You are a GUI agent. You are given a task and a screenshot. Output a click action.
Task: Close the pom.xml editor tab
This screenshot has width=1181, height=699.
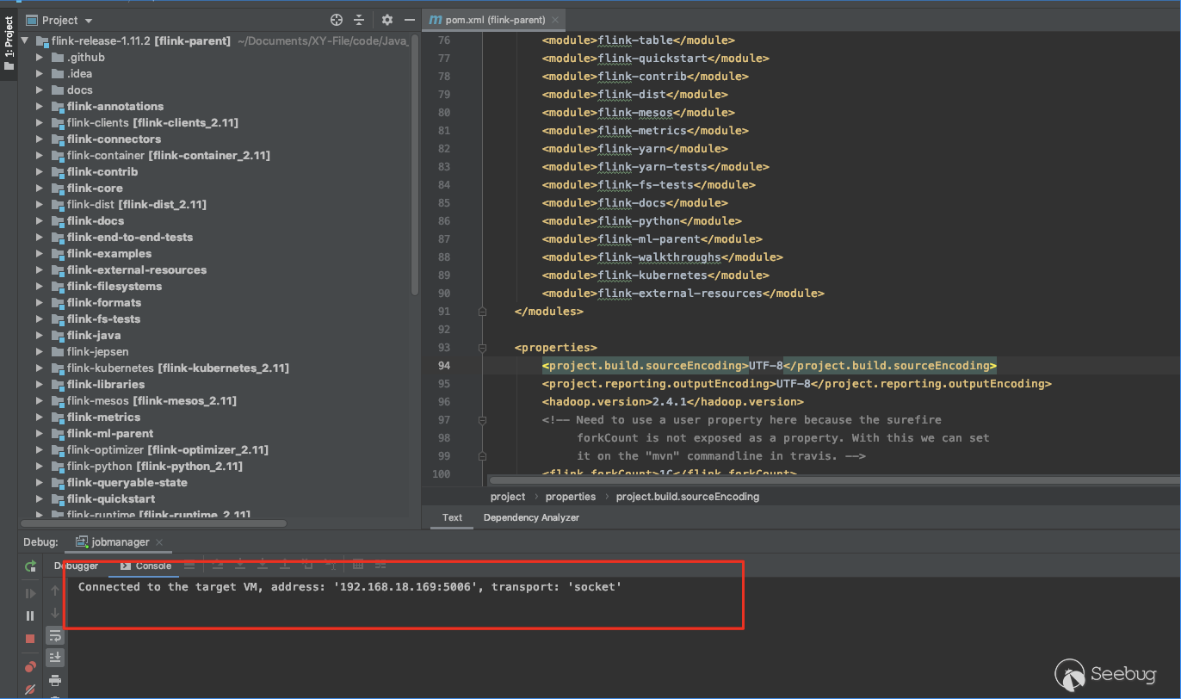(x=555, y=20)
